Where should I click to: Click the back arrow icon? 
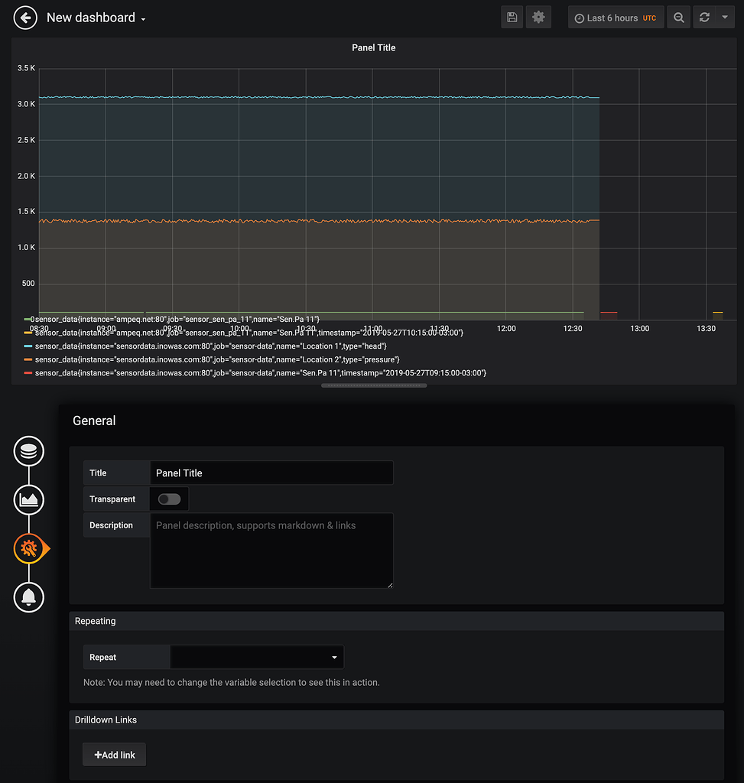pyautogui.click(x=25, y=18)
